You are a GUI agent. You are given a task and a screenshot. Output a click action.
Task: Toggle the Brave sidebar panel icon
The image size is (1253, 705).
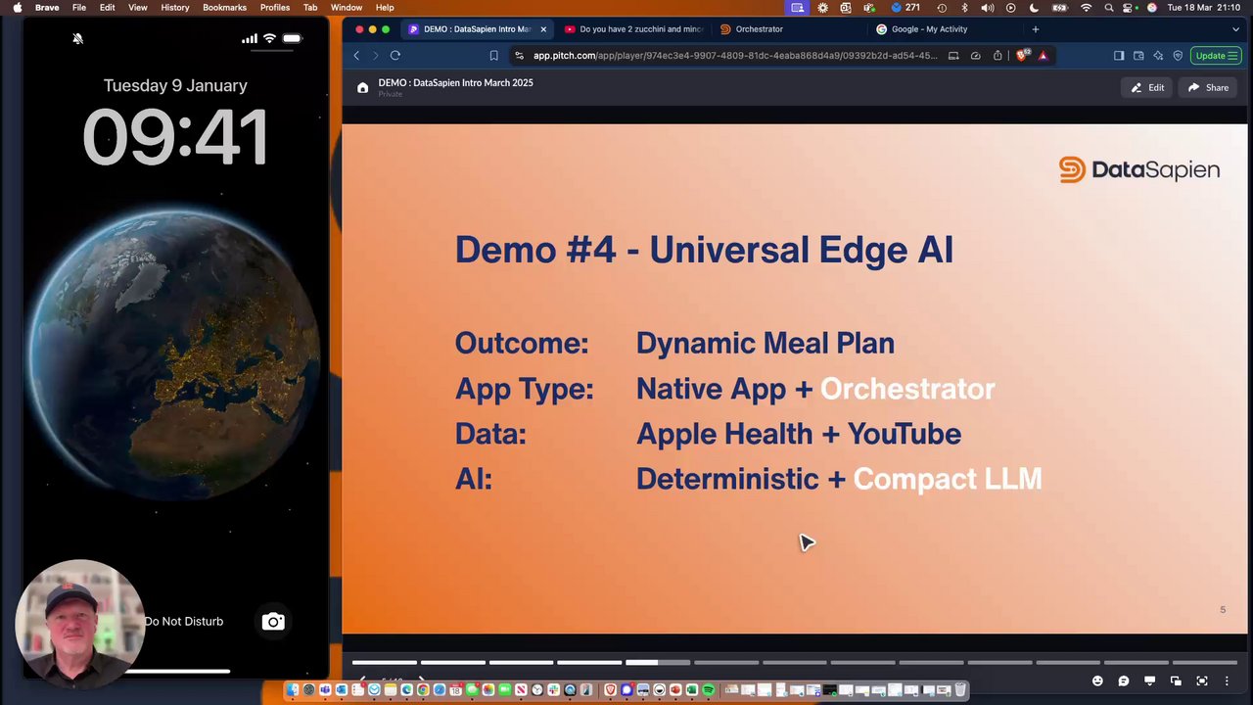coord(1119,56)
